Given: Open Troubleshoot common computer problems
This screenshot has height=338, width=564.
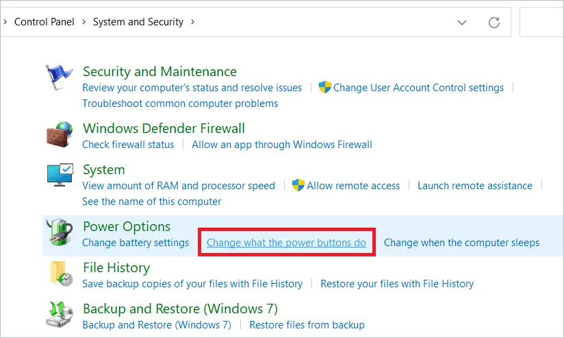Looking at the screenshot, I should point(180,104).
